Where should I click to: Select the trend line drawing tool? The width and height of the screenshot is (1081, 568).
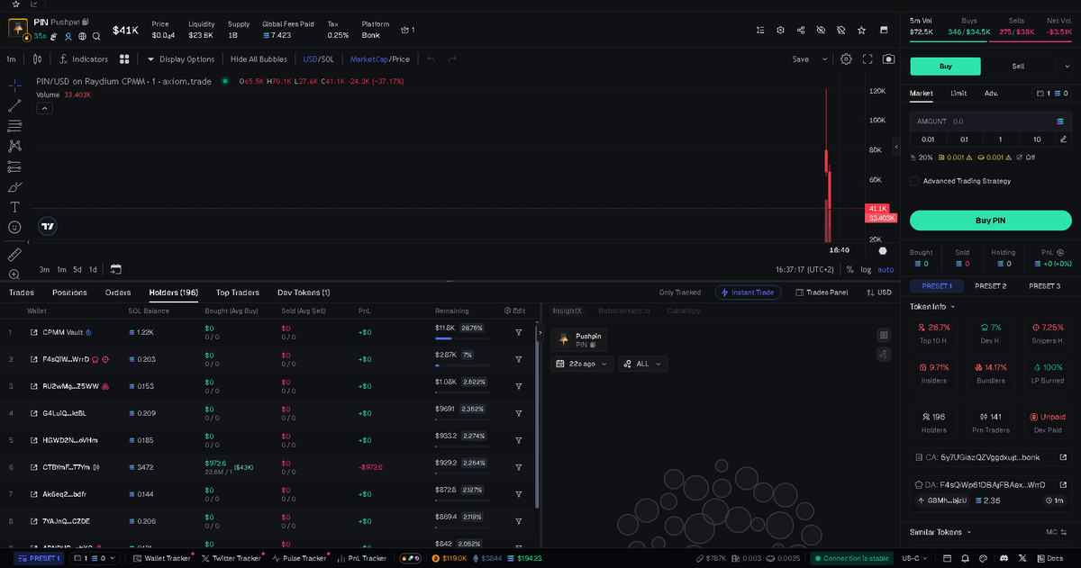[14, 106]
